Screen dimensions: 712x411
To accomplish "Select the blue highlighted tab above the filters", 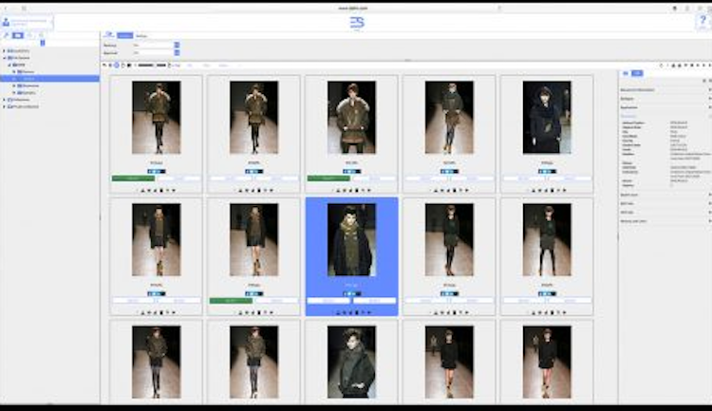I will coord(125,35).
